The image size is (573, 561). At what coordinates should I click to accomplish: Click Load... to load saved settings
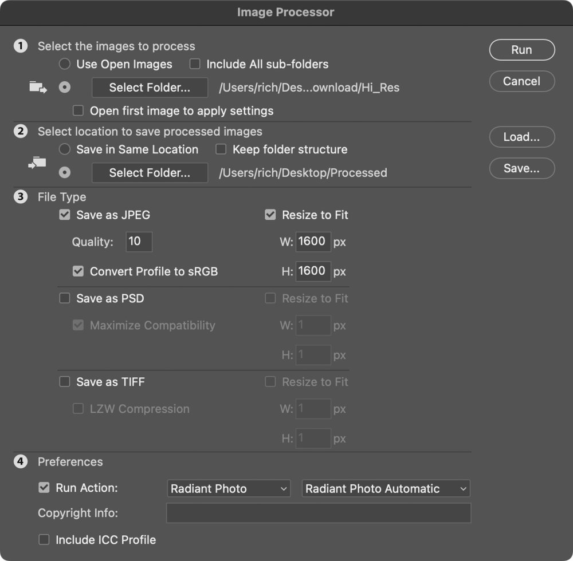point(521,137)
